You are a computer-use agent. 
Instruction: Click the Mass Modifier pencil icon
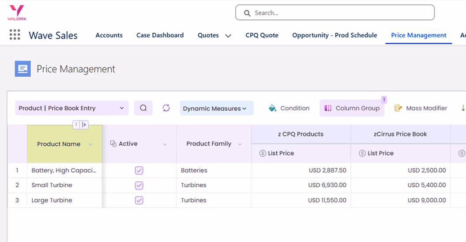coord(398,108)
